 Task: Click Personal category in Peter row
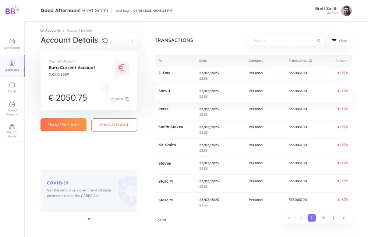(256, 109)
